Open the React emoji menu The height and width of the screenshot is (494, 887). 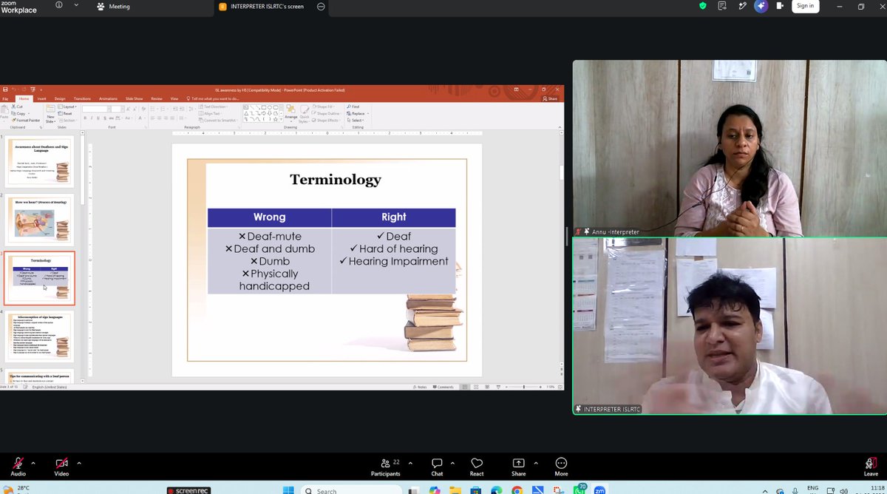tap(477, 467)
